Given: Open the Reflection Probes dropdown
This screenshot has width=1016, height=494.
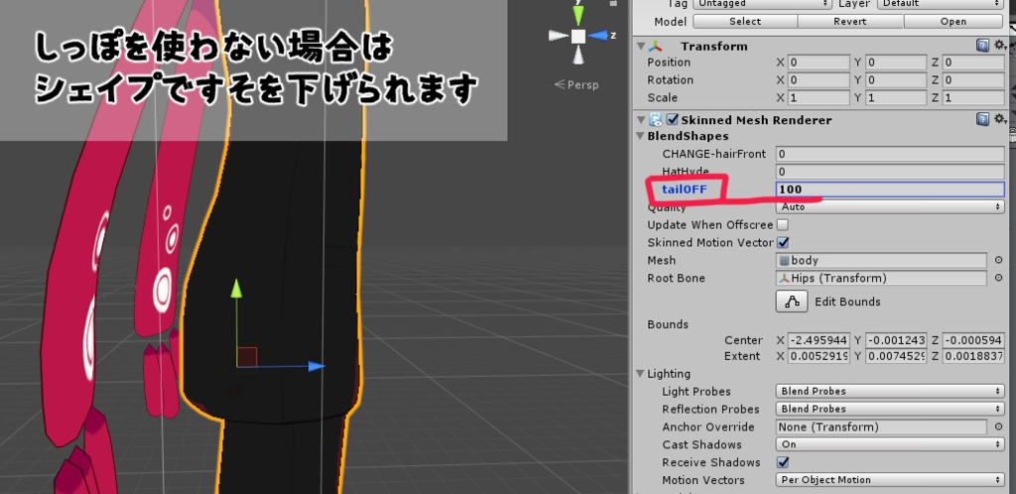Looking at the screenshot, I should point(890,409).
